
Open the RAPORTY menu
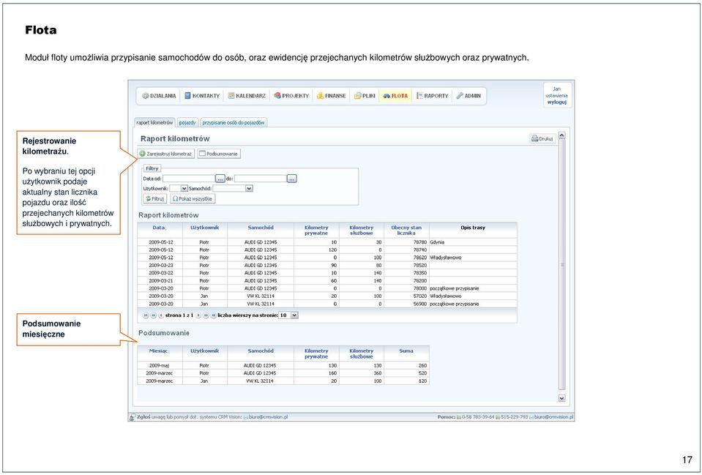point(433,96)
